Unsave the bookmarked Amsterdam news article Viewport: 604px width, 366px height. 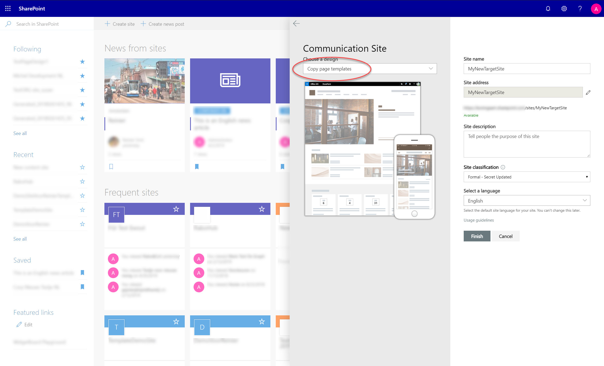pos(111,166)
